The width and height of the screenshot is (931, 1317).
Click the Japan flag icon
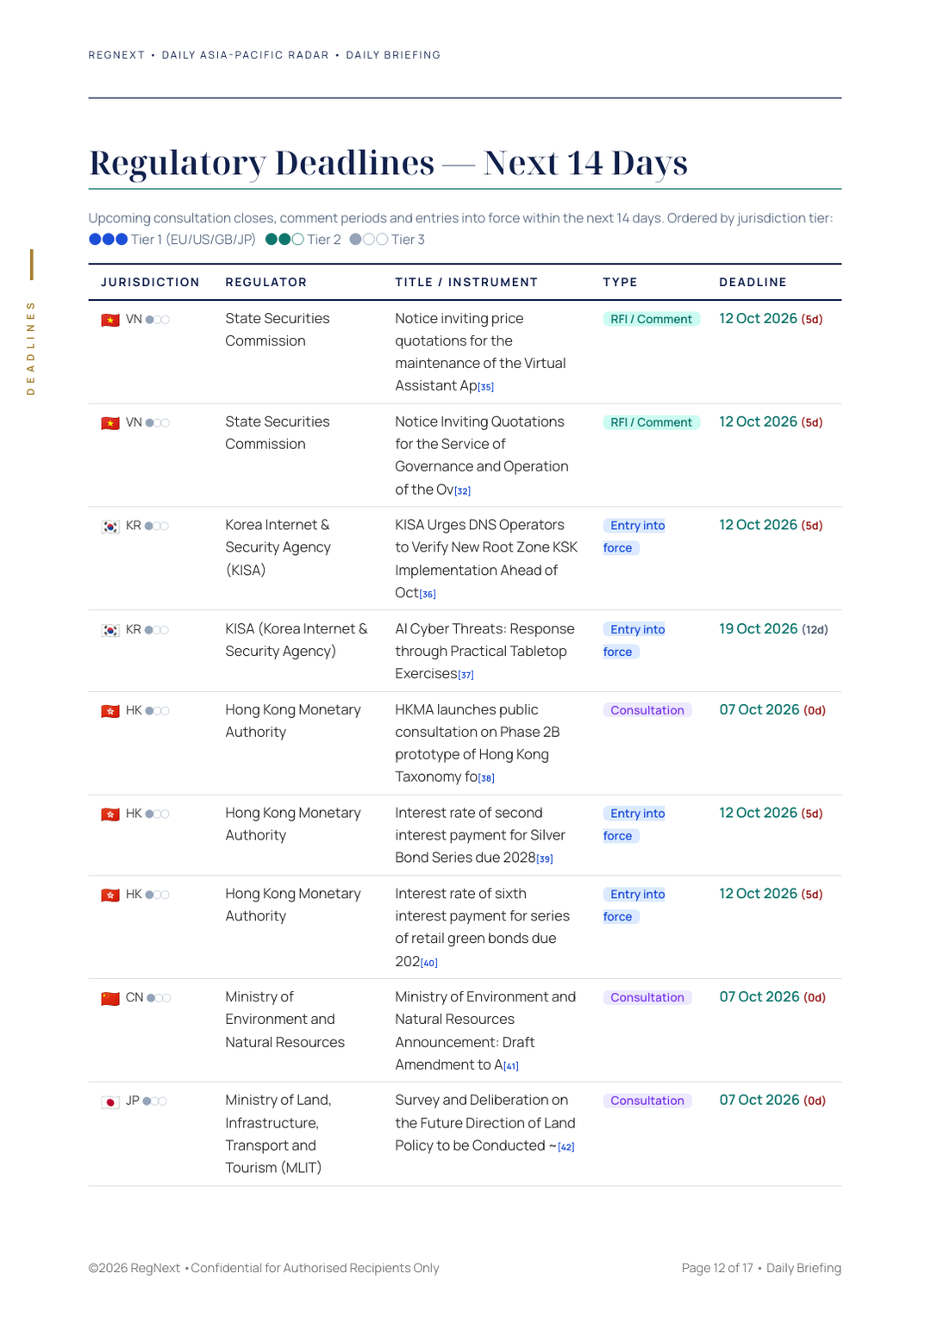(110, 1102)
